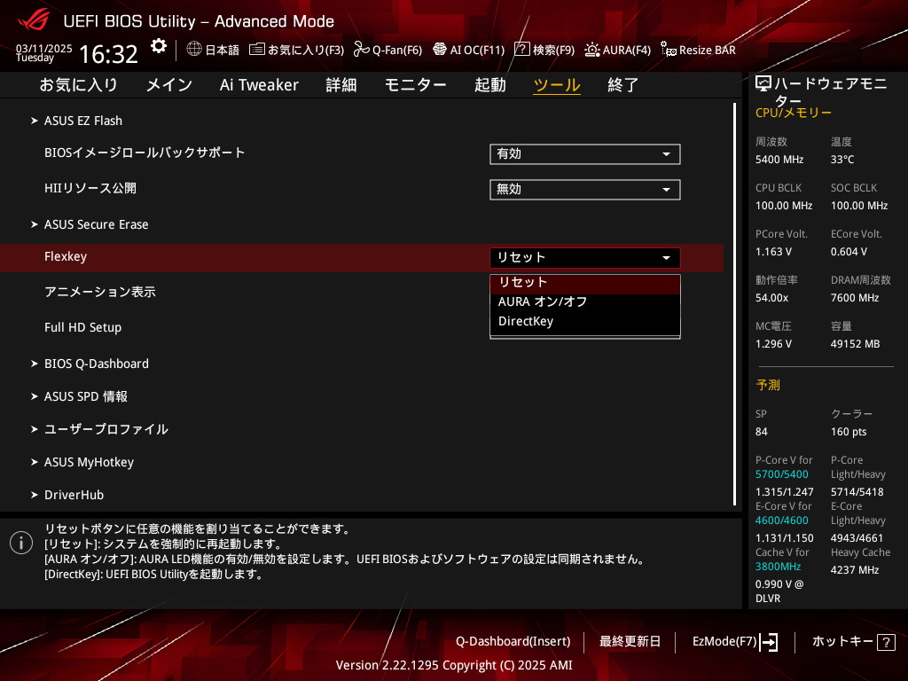Click the settings gear icon beside the clock
Viewport: 908px width, 681px height.
point(158,46)
